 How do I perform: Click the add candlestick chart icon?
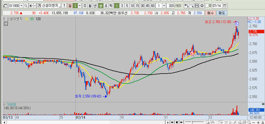coord(187,6)
